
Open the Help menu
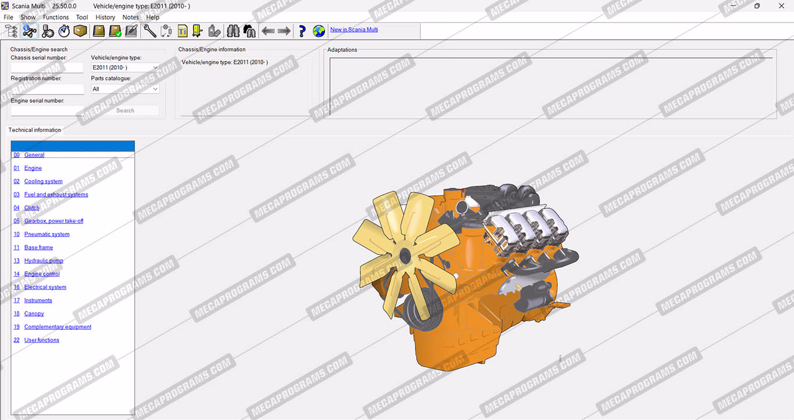click(153, 17)
